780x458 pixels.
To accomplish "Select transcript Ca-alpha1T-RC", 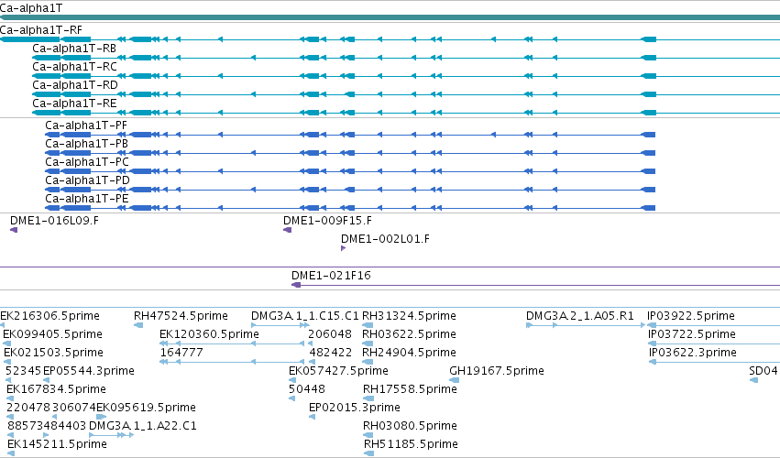I will 74,67.
